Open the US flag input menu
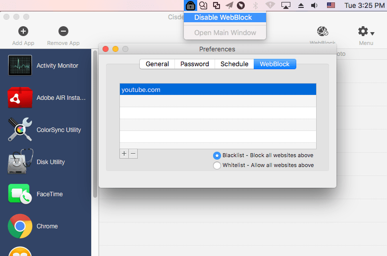Screen dimensions: 387x256 331,5
